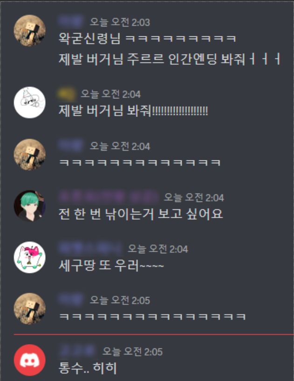Open the pink-eared cat avatar profile
Image resolution: width=294 pixels, height=381 pixels.
30,257
